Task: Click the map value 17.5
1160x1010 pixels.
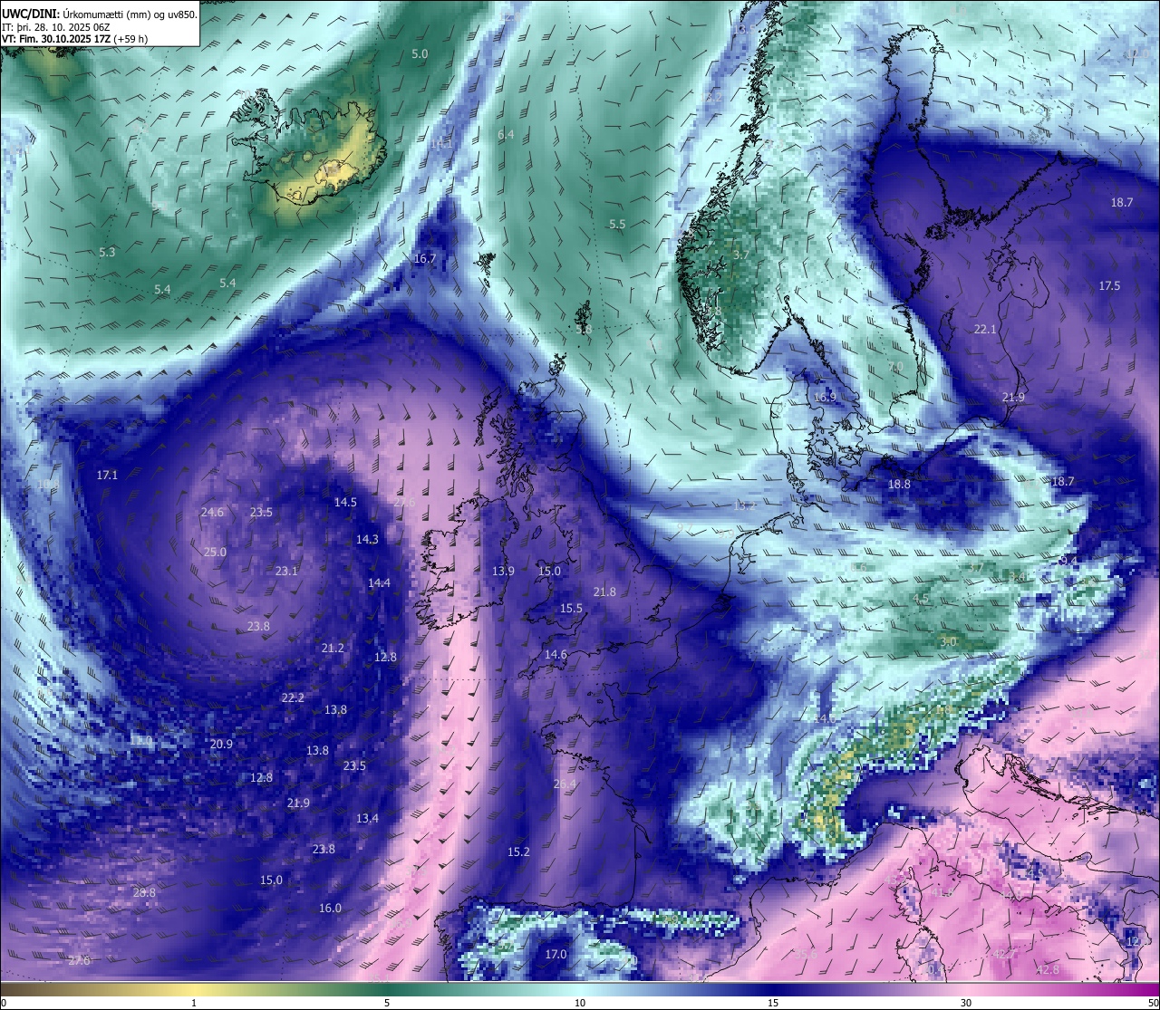Action: [1109, 286]
